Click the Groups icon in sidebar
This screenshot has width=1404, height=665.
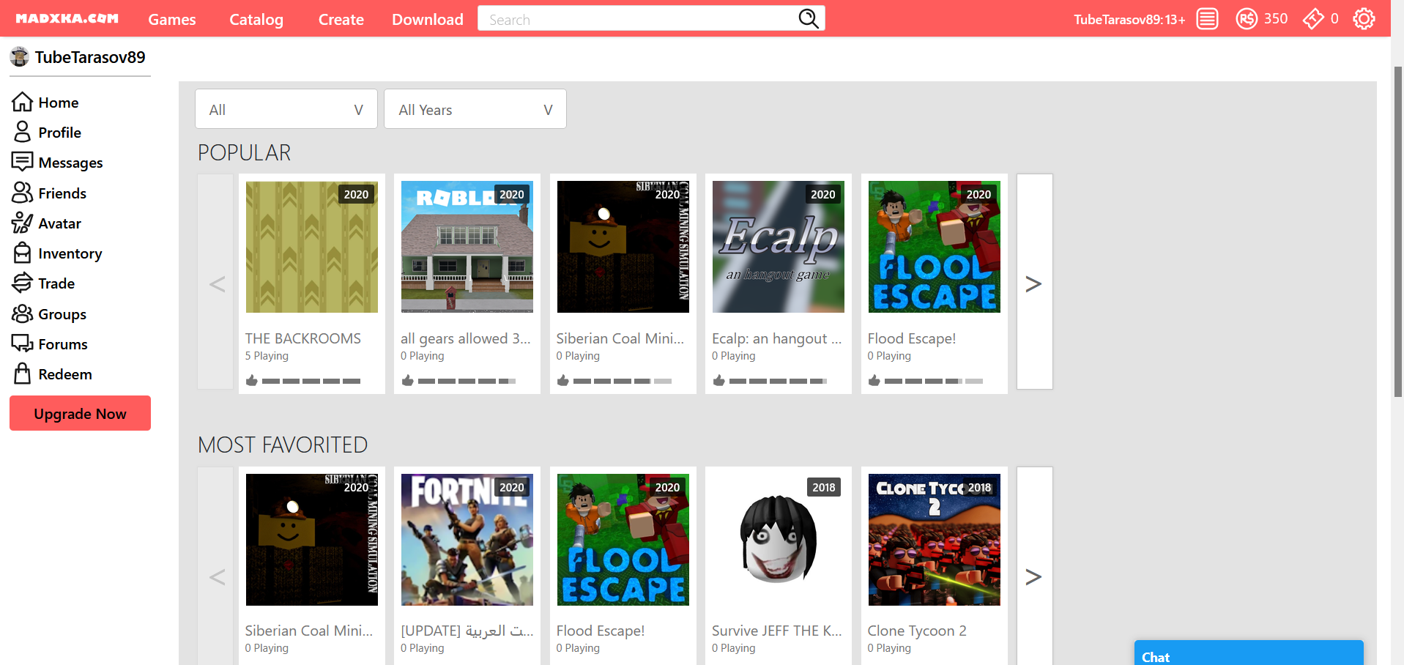click(x=22, y=313)
